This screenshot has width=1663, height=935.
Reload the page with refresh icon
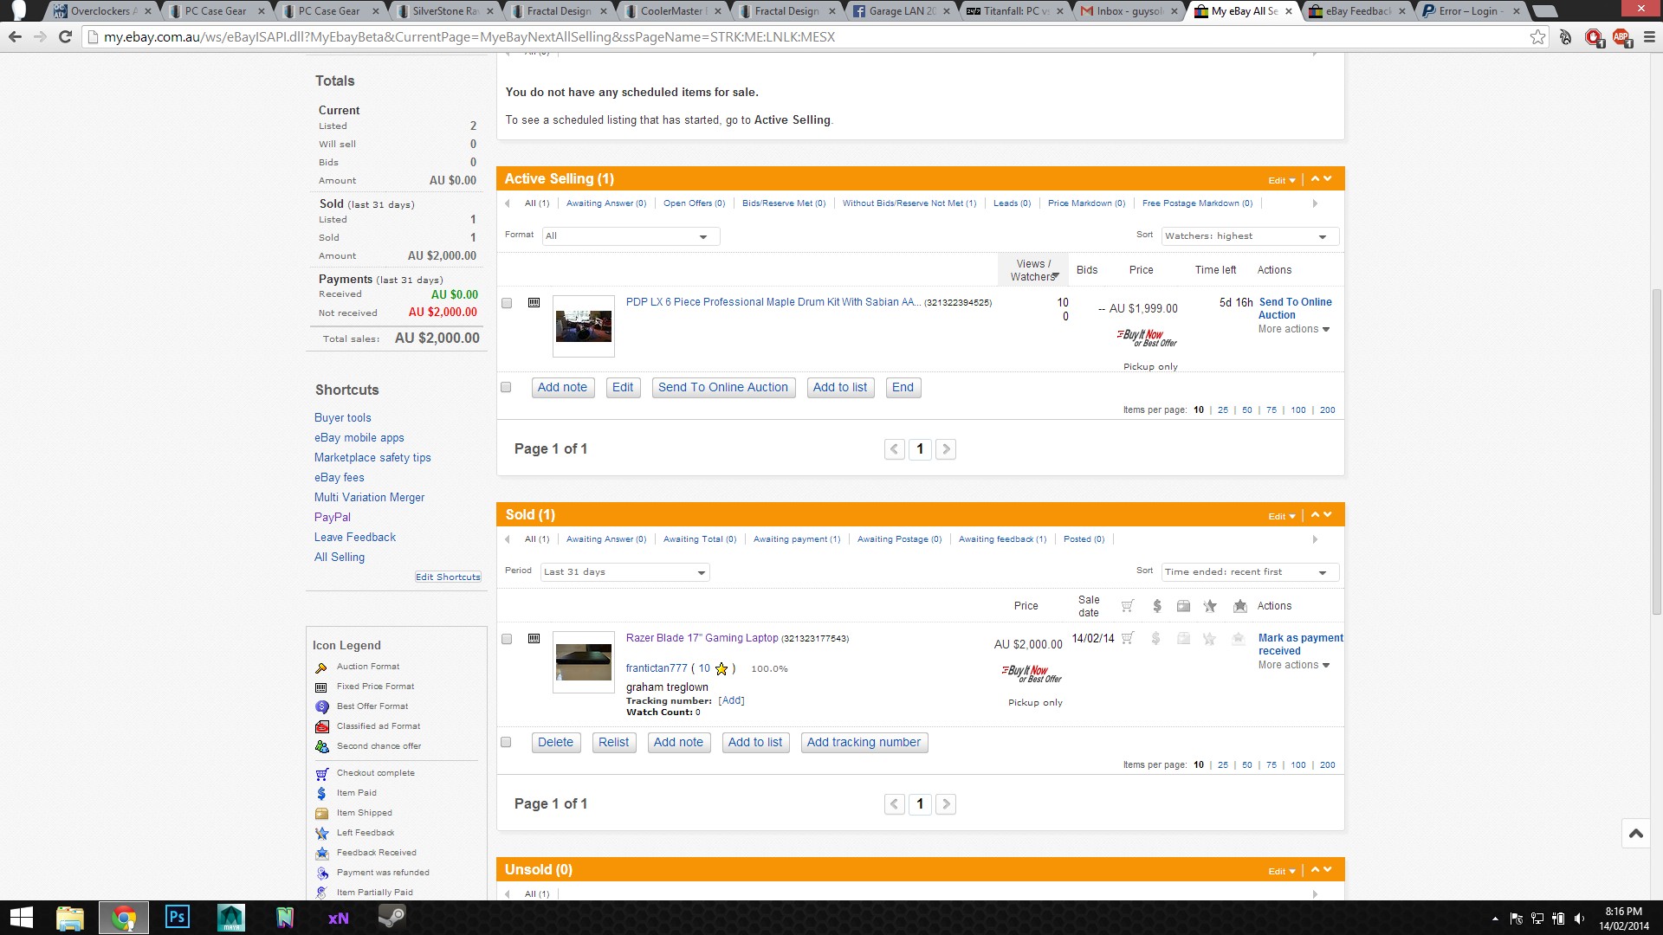(x=65, y=36)
